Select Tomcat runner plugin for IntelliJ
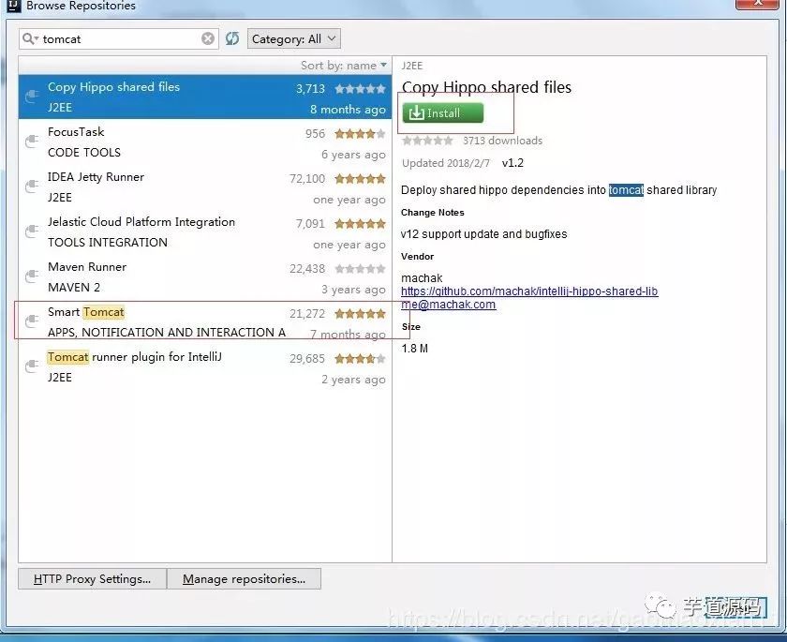This screenshot has width=787, height=642. click(205, 367)
